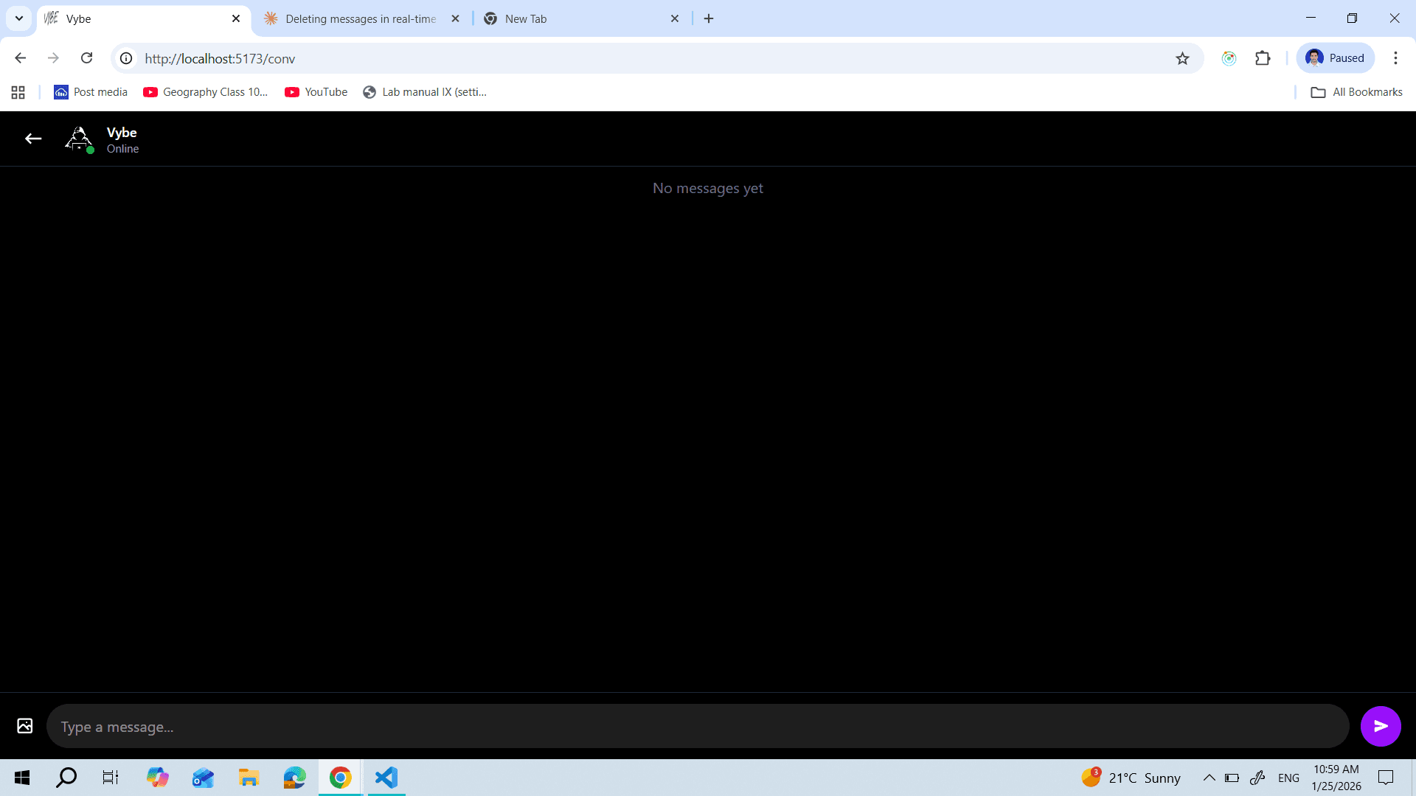Image resolution: width=1416 pixels, height=796 pixels.
Task: Click the Vybe contact avatar
Action: pos(78,139)
